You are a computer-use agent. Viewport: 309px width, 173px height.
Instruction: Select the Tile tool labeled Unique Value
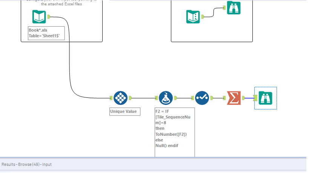[x=120, y=98]
